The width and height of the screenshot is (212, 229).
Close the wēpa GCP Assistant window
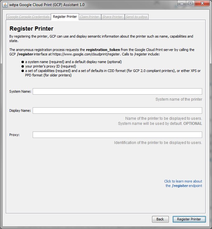click(x=202, y=4)
